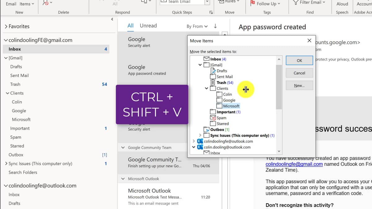Select Outbox icon in Move Items dialog
Screen dimensions: 372x209
tap(206, 129)
